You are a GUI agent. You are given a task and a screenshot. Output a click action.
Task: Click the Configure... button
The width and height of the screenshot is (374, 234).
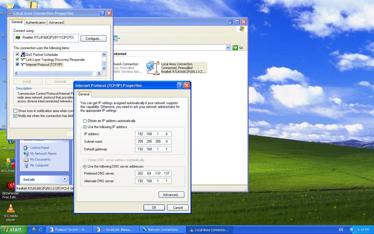click(93, 39)
